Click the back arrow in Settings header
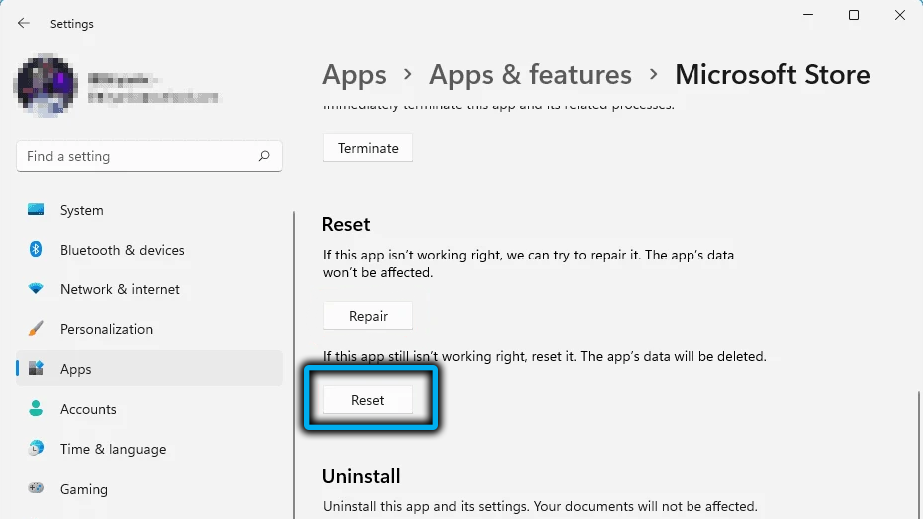Screen dimensions: 923x519 [24, 23]
